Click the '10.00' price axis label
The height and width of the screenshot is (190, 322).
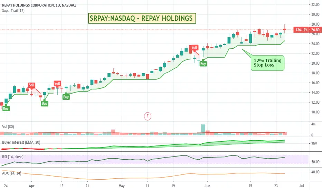[315, 112]
